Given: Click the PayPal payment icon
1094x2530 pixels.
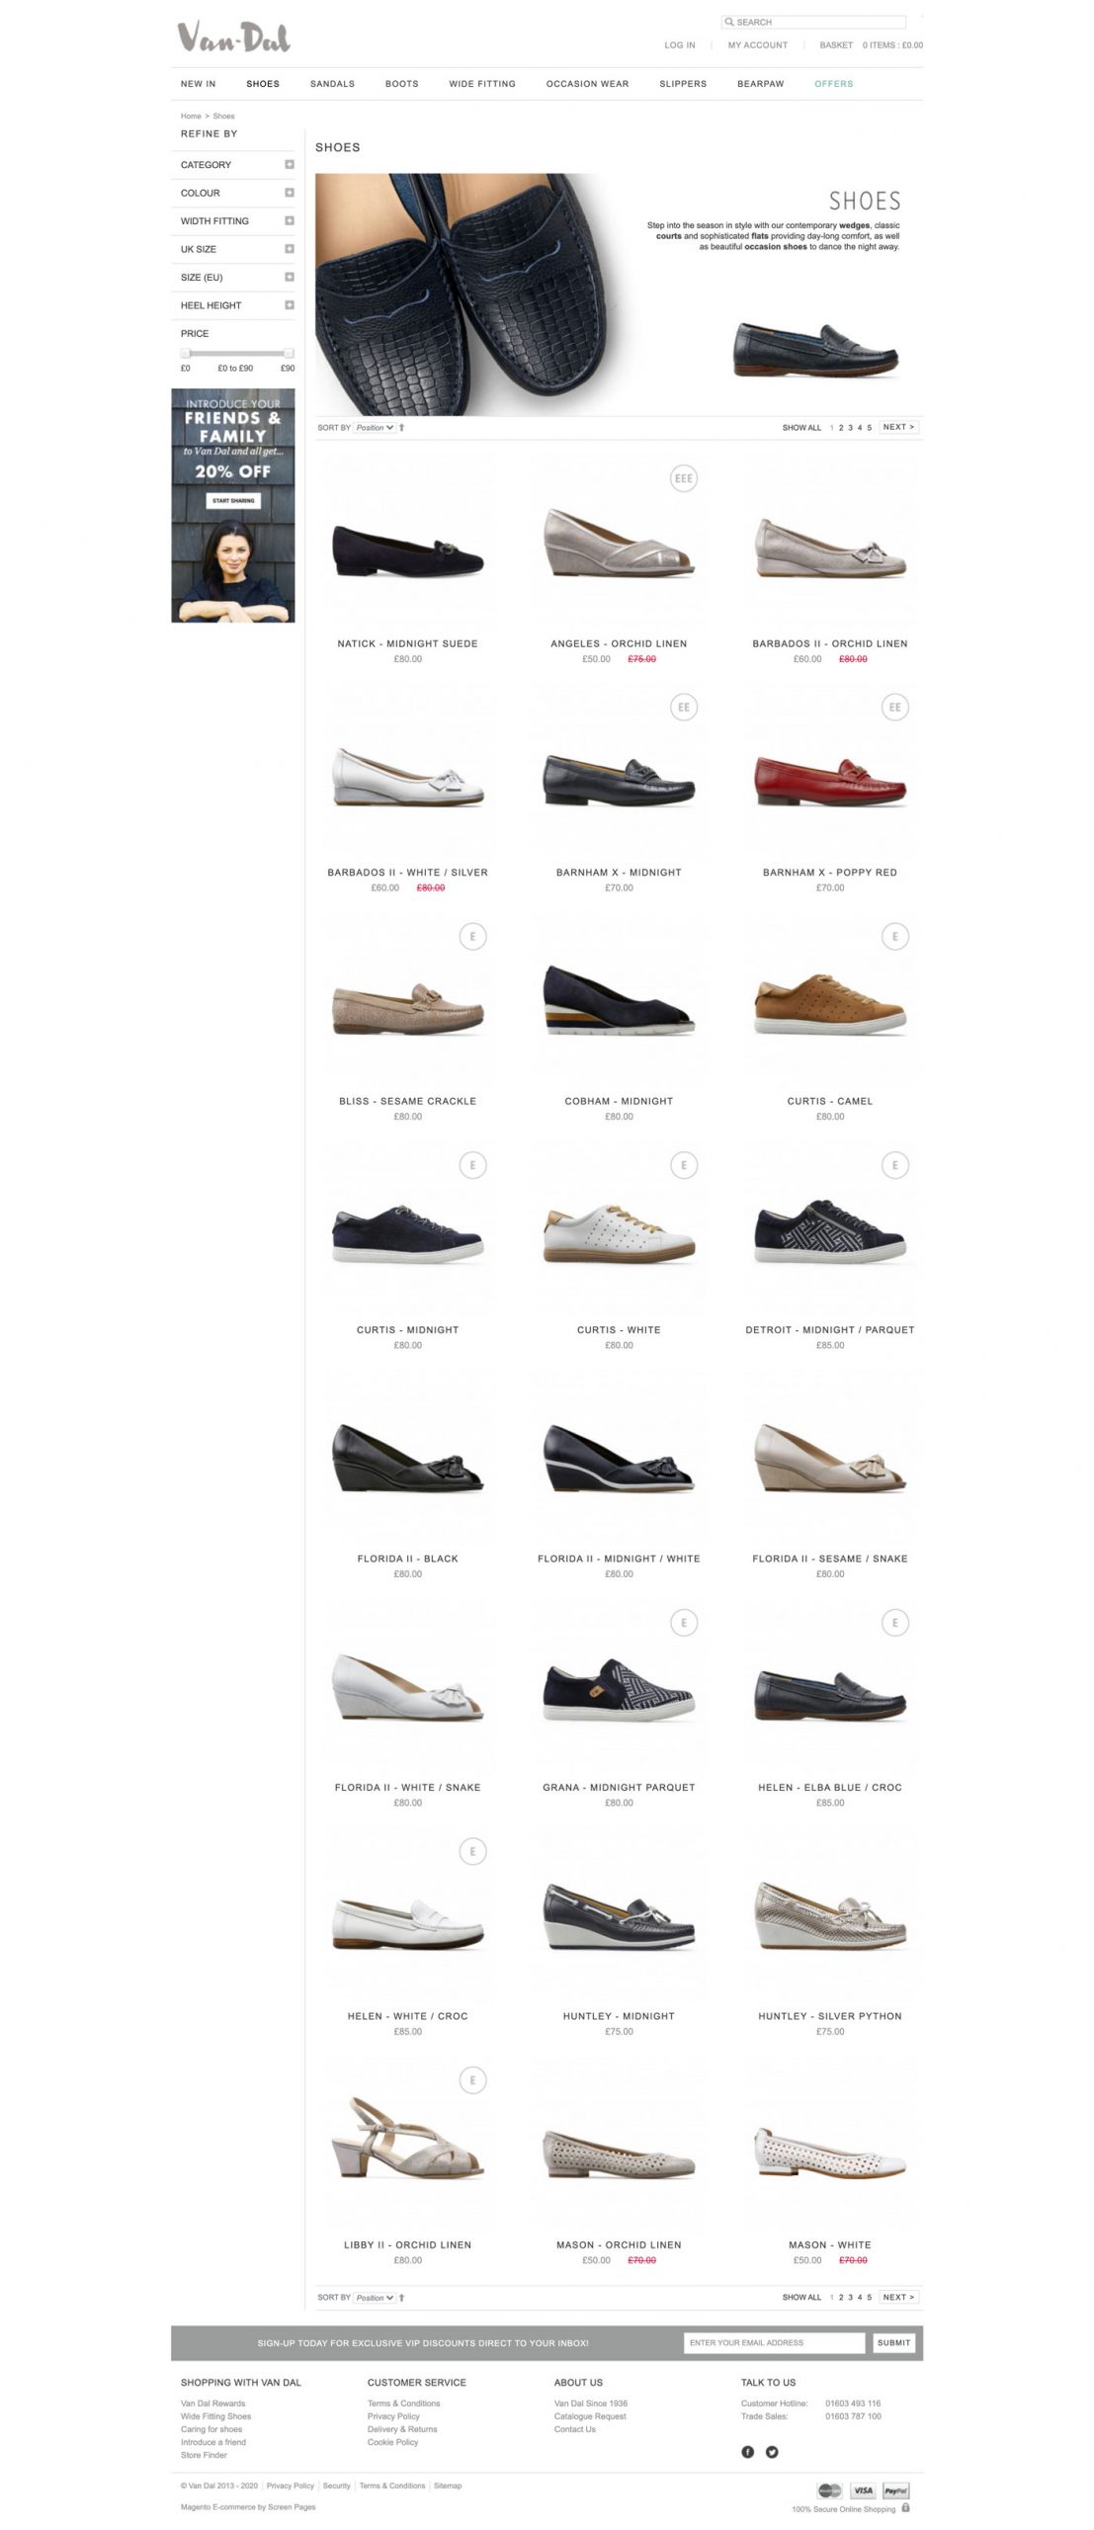Looking at the screenshot, I should (x=895, y=2489).
